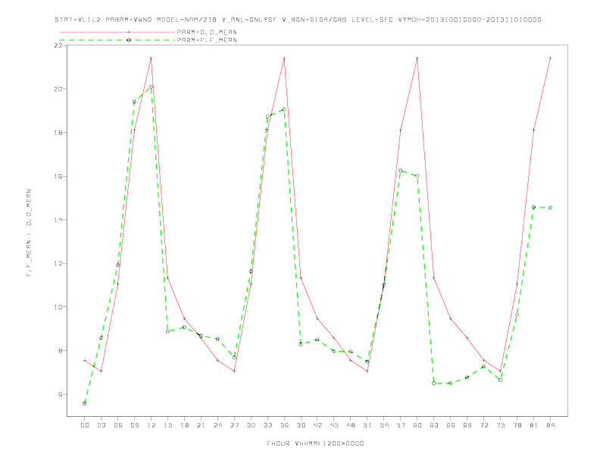Click the x-axis tick label 63

point(434,425)
